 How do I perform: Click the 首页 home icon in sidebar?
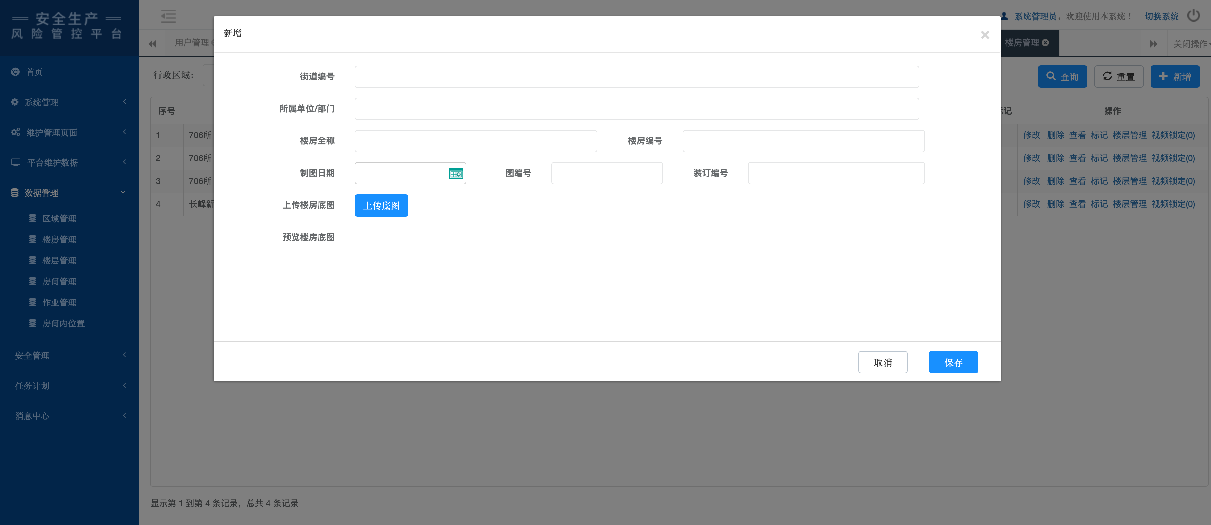[15, 72]
